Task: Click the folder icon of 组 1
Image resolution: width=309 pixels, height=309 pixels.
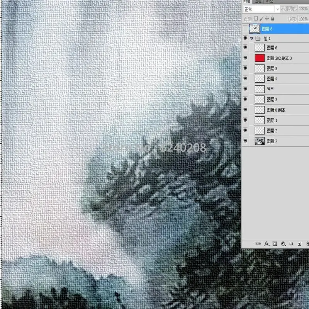Action: click(x=258, y=38)
